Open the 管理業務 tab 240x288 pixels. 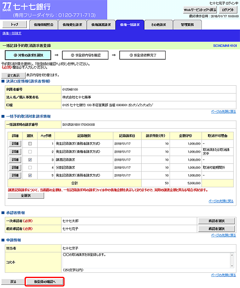pos(187,25)
